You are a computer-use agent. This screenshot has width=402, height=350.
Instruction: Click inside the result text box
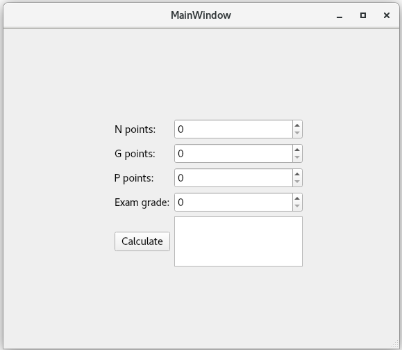238,241
